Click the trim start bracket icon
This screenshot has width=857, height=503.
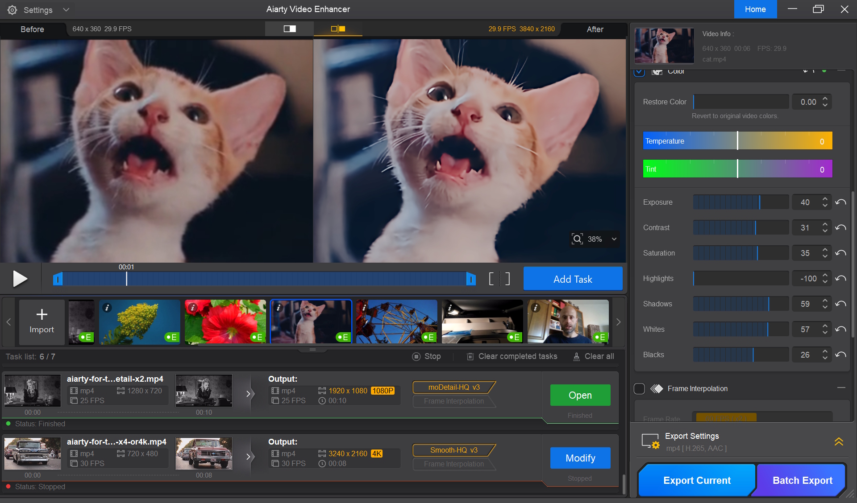[x=491, y=279]
